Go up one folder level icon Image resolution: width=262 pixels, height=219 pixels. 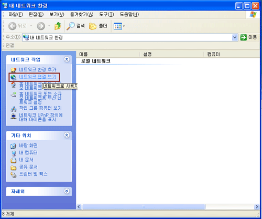point(58,26)
